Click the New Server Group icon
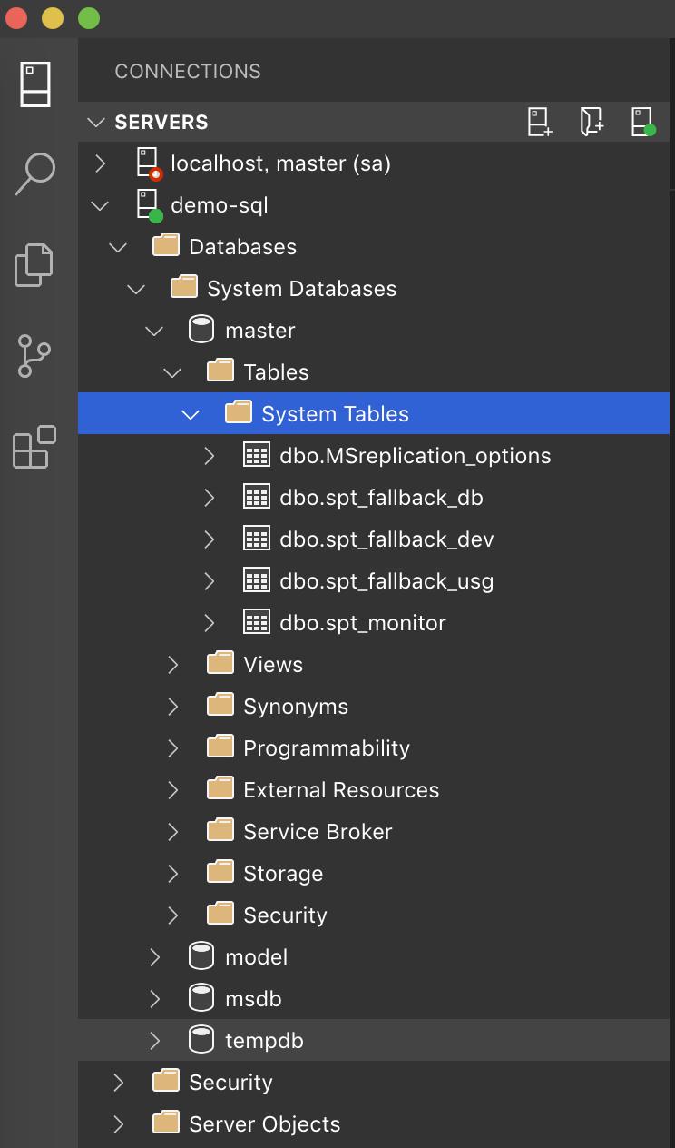The width and height of the screenshot is (675, 1148). [x=592, y=122]
